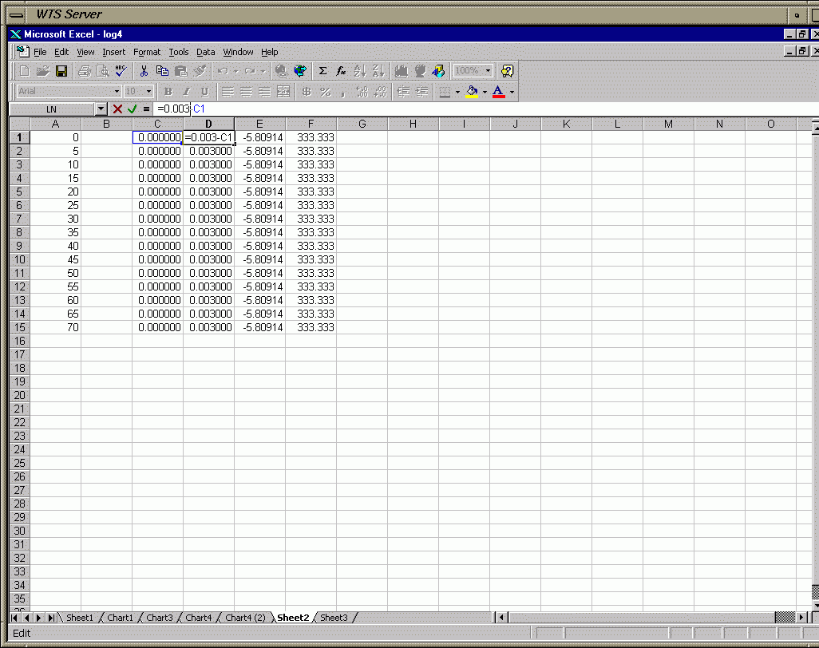Open the Arial font name dropdown
Screen dimensions: 819x648
117,92
